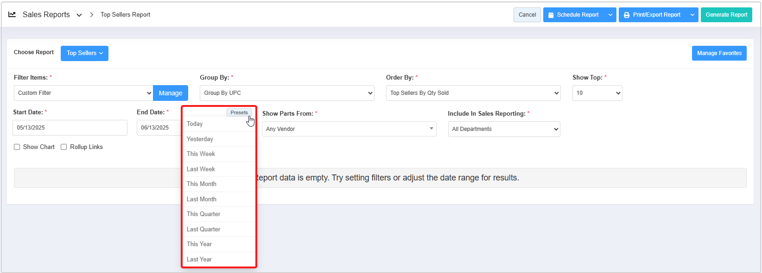The image size is (762, 273).
Task: Select Last Month preset
Action: coord(202,199)
